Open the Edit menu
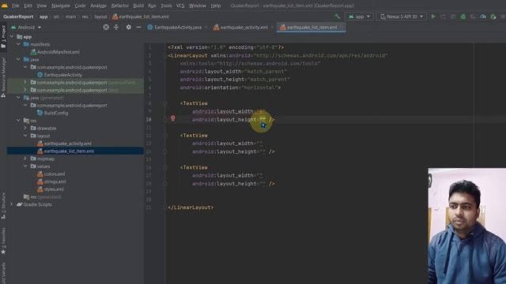 (28, 6)
